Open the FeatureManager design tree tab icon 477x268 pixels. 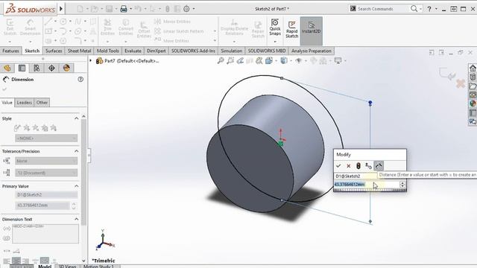click(x=7, y=68)
